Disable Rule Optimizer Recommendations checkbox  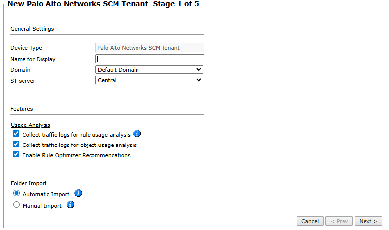pos(16,155)
